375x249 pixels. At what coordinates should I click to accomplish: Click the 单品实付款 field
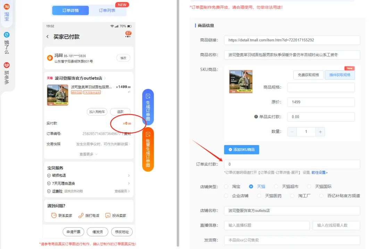(x=321, y=117)
